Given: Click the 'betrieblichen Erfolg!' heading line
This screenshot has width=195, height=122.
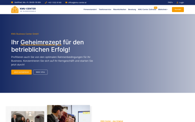Looking at the screenshot, I should click(41, 49).
